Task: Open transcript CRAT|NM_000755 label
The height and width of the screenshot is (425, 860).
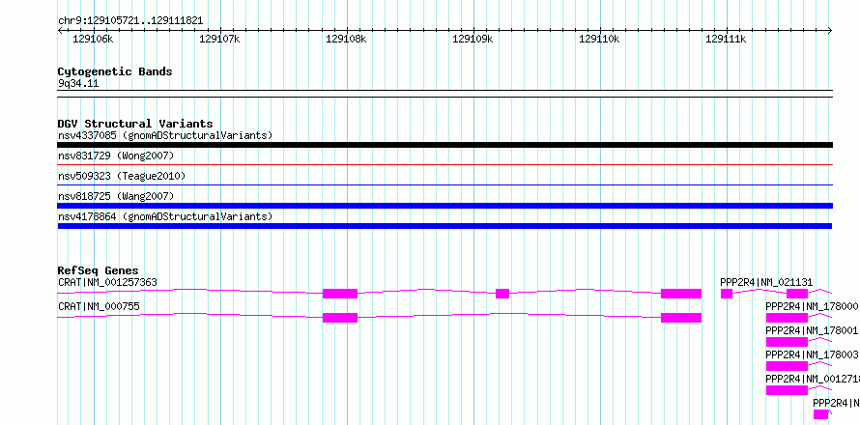Action: click(99, 306)
